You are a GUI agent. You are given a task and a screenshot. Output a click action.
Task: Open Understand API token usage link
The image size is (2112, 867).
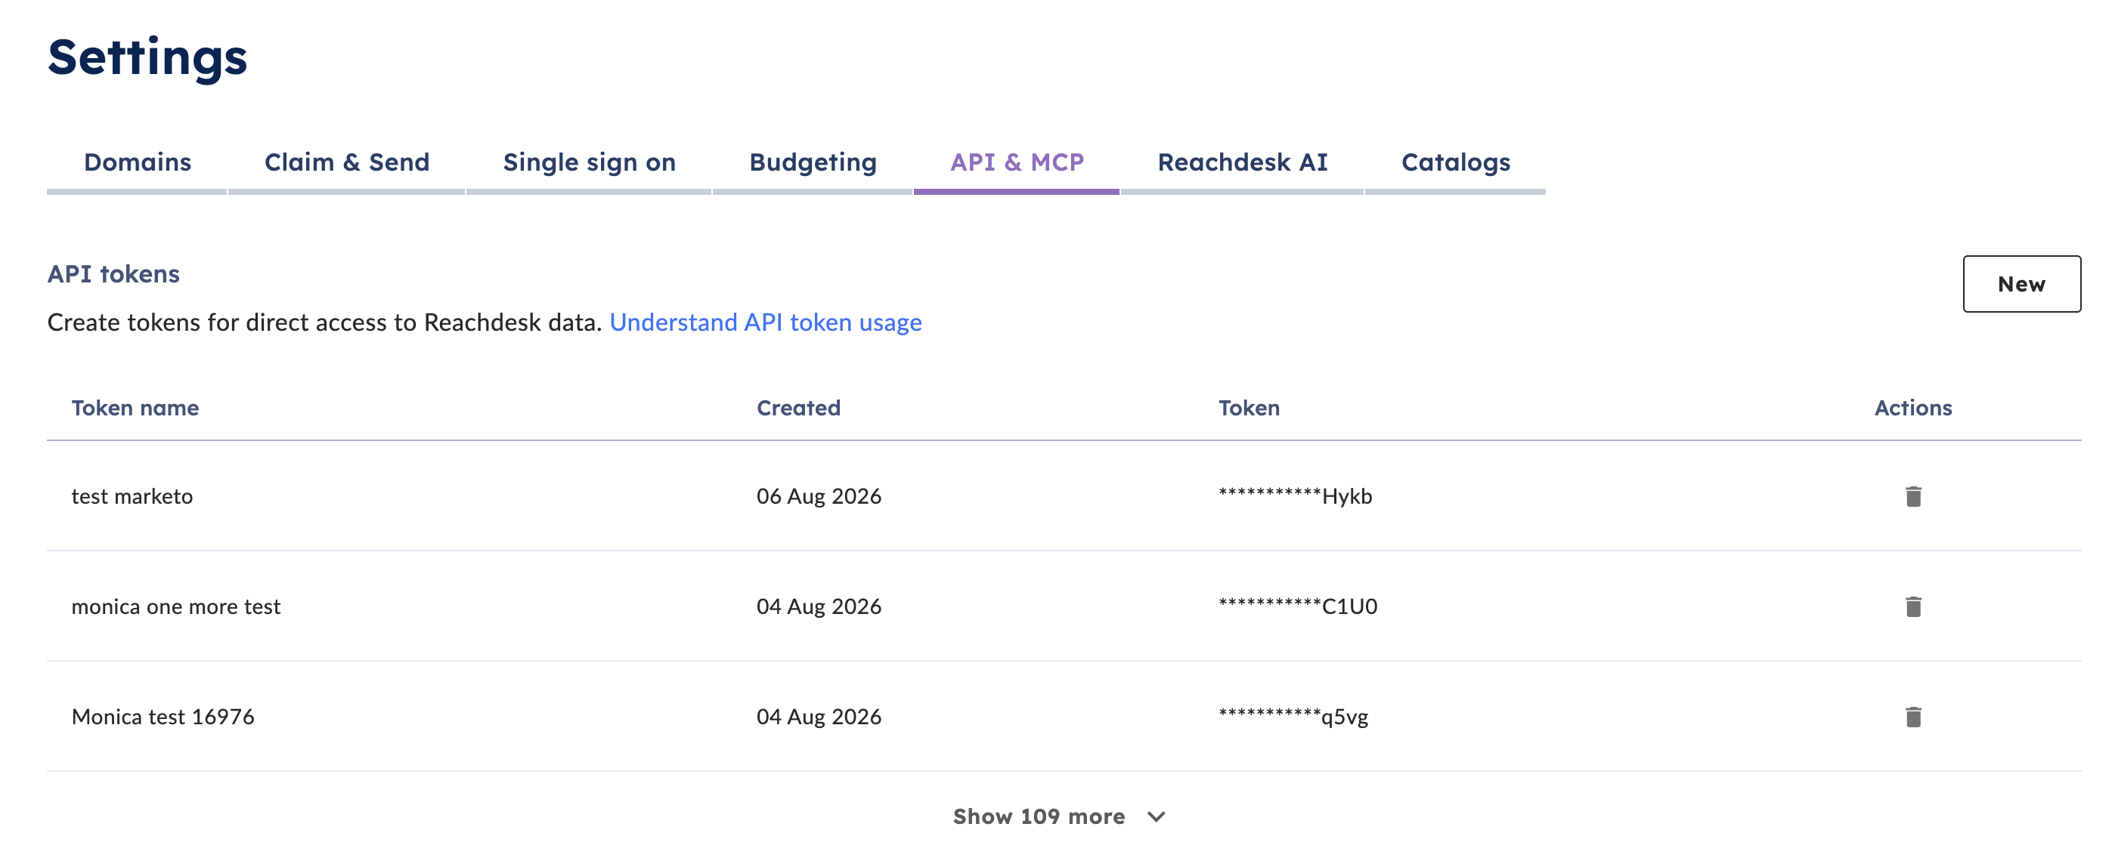pyautogui.click(x=765, y=322)
